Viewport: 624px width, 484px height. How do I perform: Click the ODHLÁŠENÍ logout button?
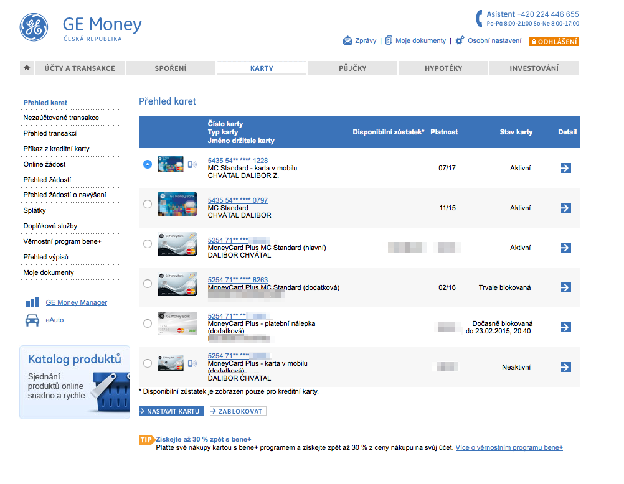coord(554,41)
